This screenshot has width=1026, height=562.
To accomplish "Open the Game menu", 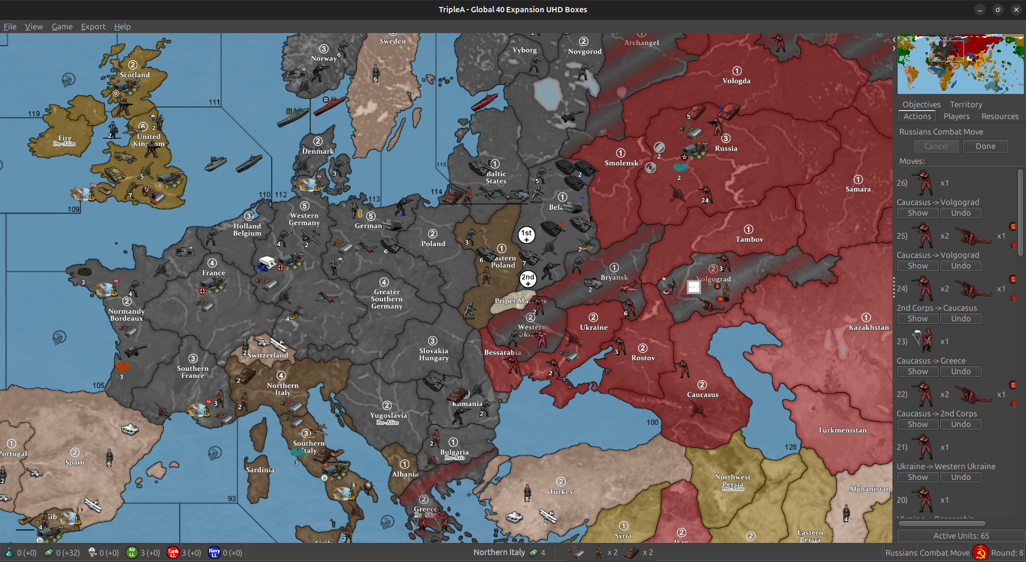I will click(x=61, y=26).
